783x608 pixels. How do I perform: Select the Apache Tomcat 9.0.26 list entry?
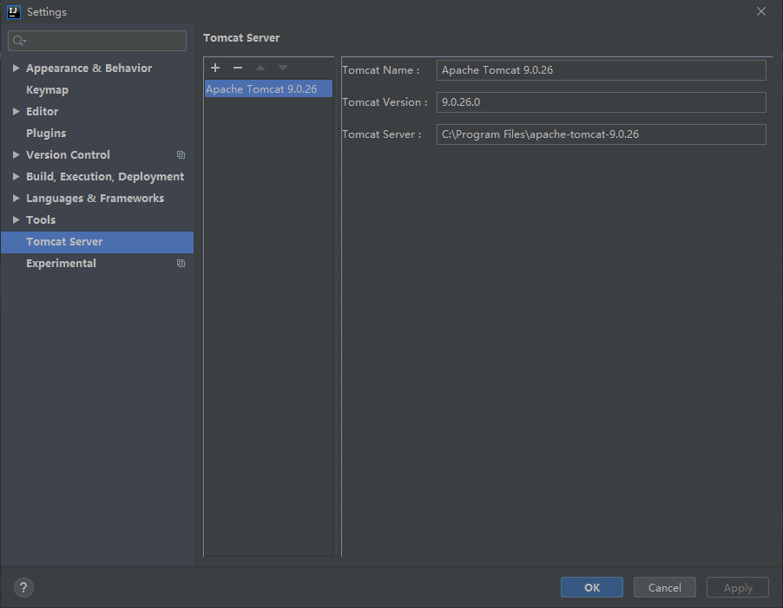pyautogui.click(x=267, y=88)
